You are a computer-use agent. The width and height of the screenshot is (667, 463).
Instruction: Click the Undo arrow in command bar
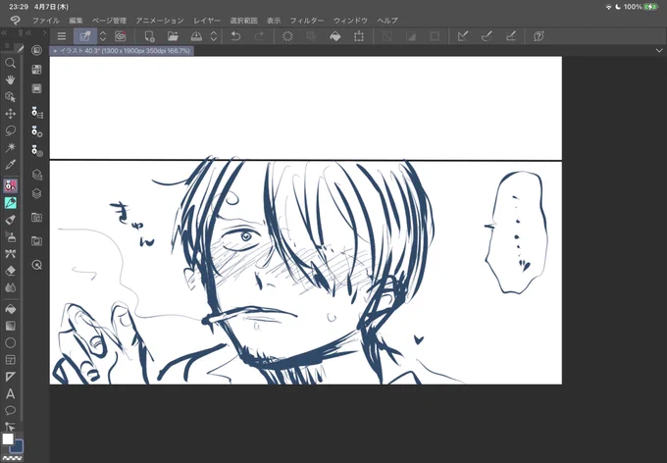coord(235,36)
